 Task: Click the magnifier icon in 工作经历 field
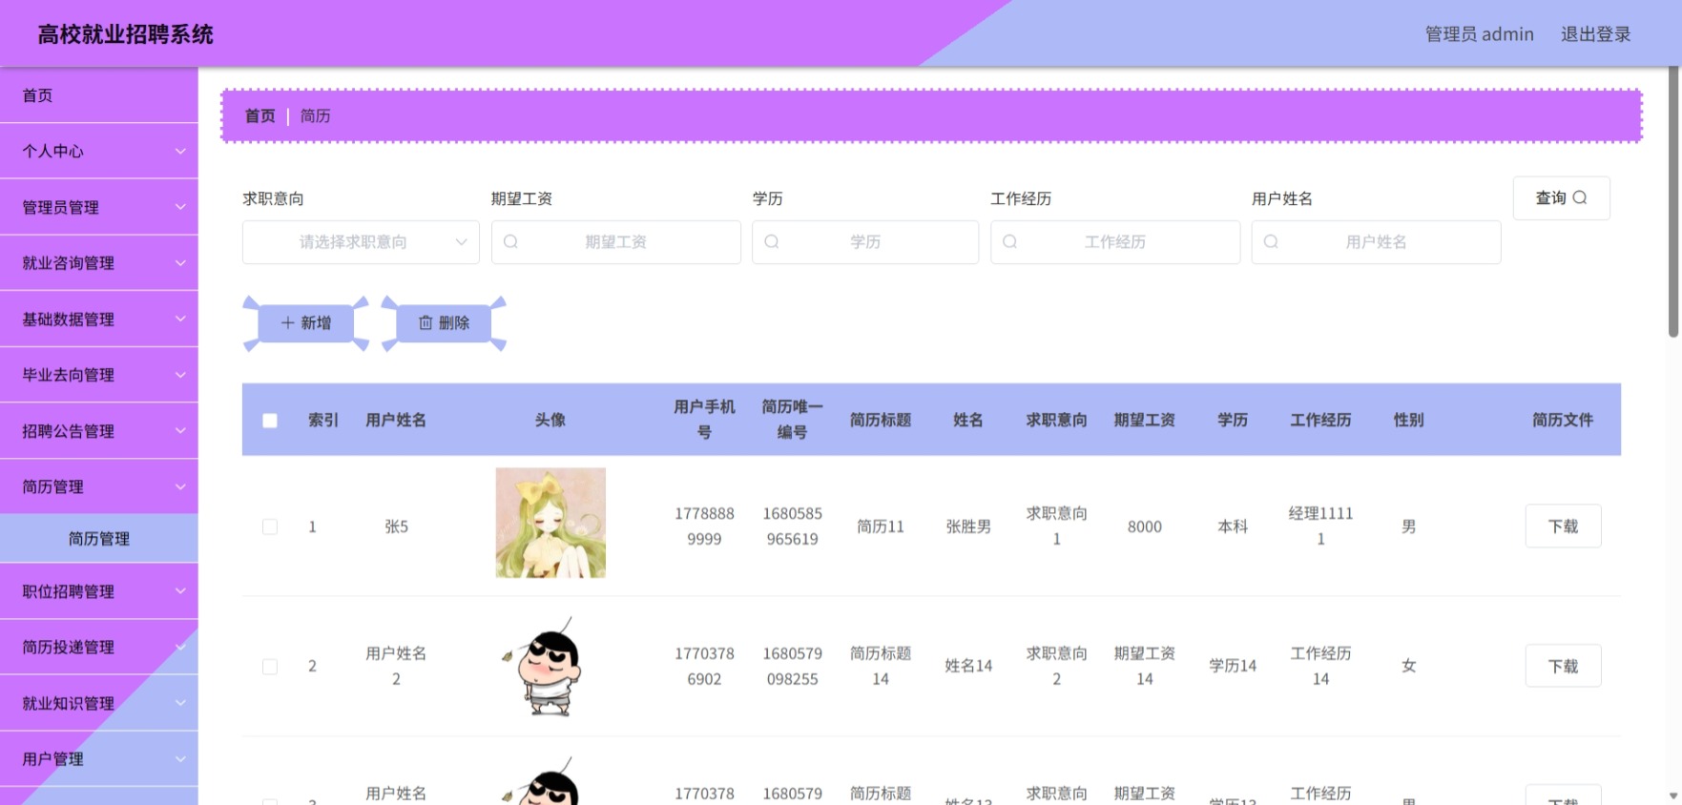coord(1009,242)
